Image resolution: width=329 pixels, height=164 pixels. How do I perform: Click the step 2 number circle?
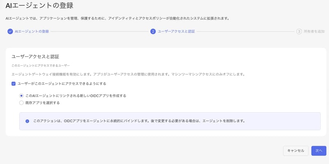153,32
